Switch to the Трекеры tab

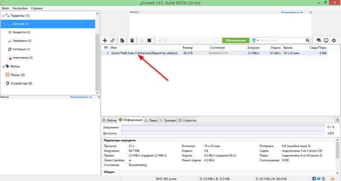click(167, 120)
